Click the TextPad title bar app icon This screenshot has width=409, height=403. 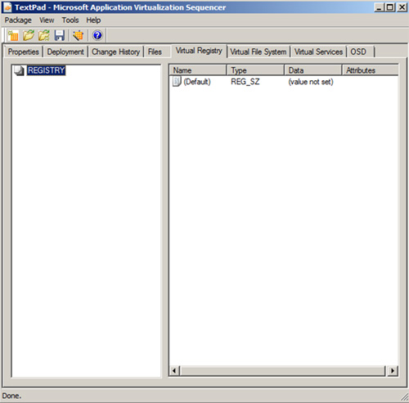point(7,7)
